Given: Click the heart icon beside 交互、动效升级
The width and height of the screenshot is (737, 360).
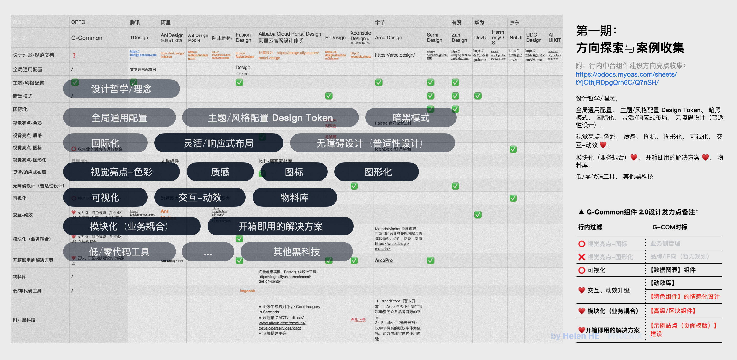Looking at the screenshot, I should [x=582, y=290].
